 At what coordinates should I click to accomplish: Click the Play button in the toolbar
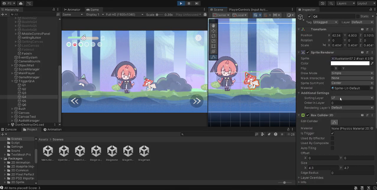coord(181,3)
